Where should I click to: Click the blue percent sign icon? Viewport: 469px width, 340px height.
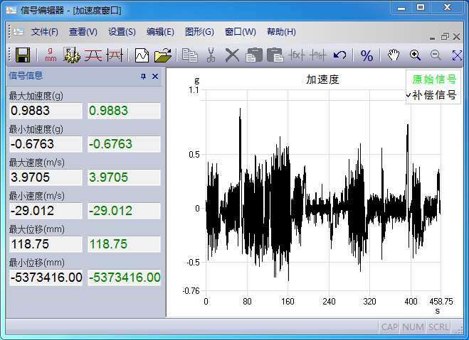367,56
